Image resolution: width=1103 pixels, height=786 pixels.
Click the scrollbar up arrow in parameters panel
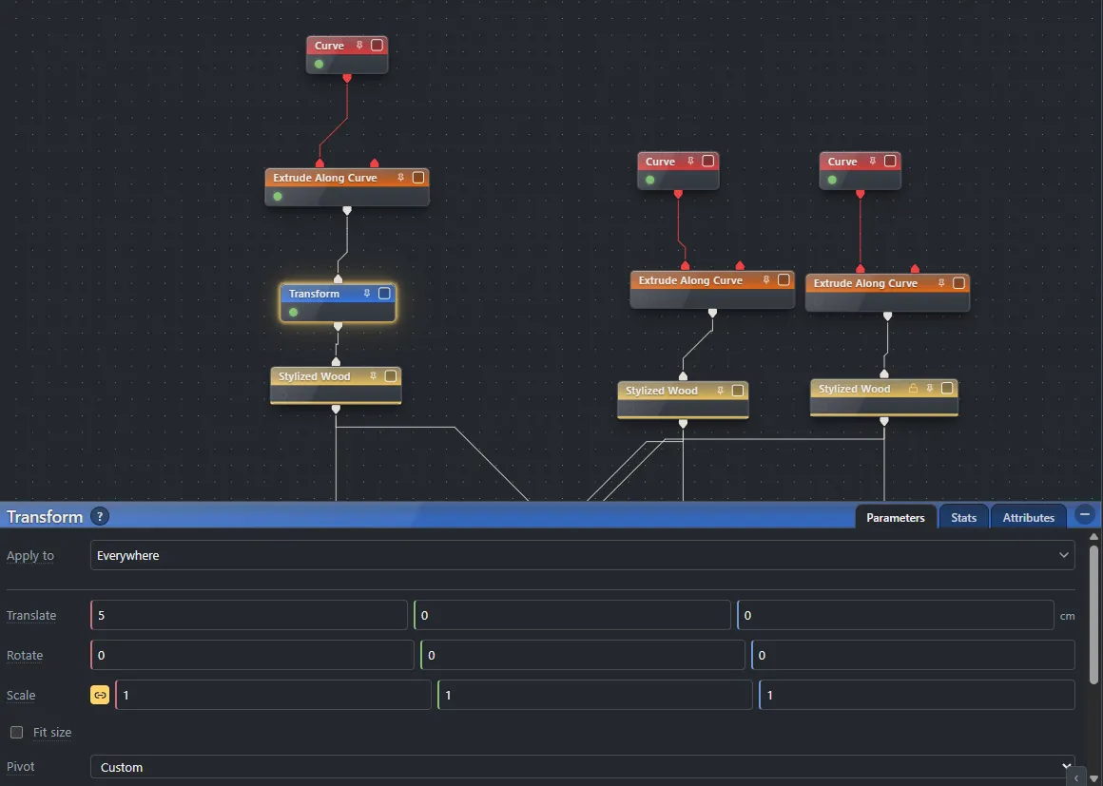[x=1093, y=536]
